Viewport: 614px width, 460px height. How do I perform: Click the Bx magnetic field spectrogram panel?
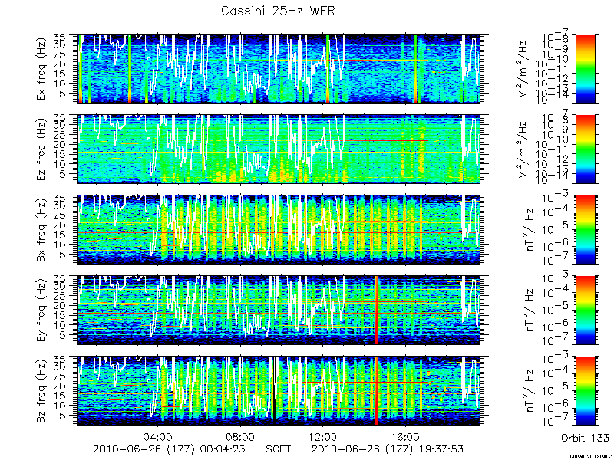coord(279,229)
